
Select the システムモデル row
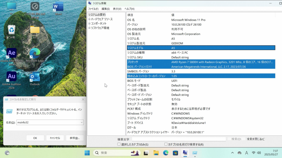point(201,48)
